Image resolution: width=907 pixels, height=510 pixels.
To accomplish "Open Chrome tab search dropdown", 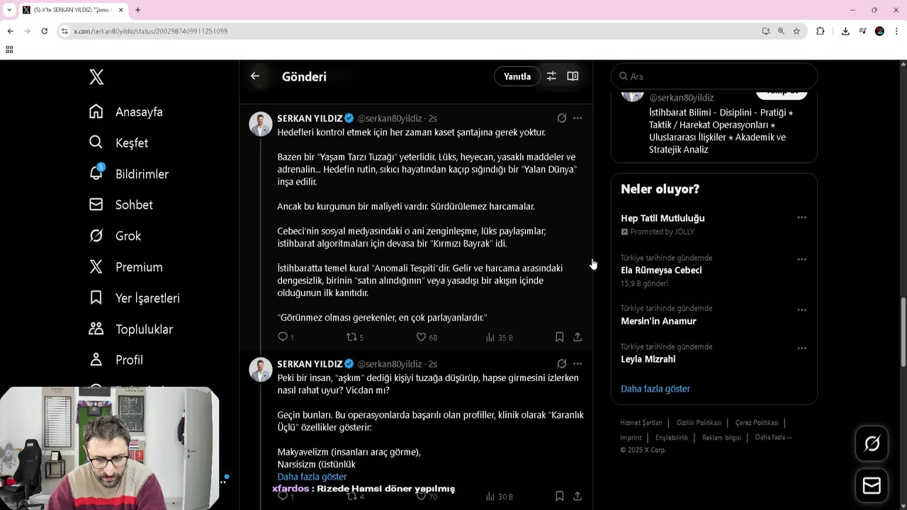I will pos(9,10).
